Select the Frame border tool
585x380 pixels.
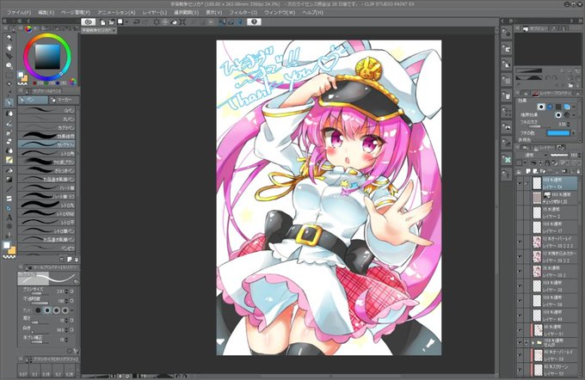pyautogui.click(x=9, y=199)
